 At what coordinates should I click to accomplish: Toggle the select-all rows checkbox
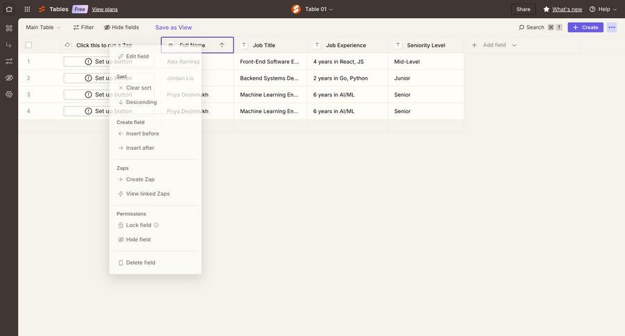click(28, 45)
